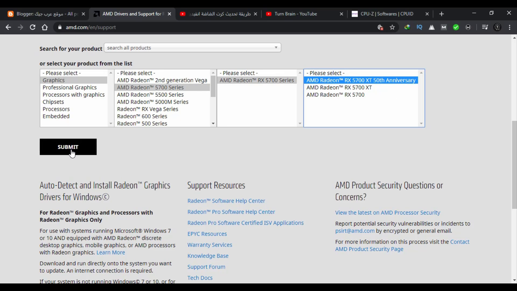Select Radeon 500 Series
Viewport: 517px width, 291px height.
click(x=162, y=123)
